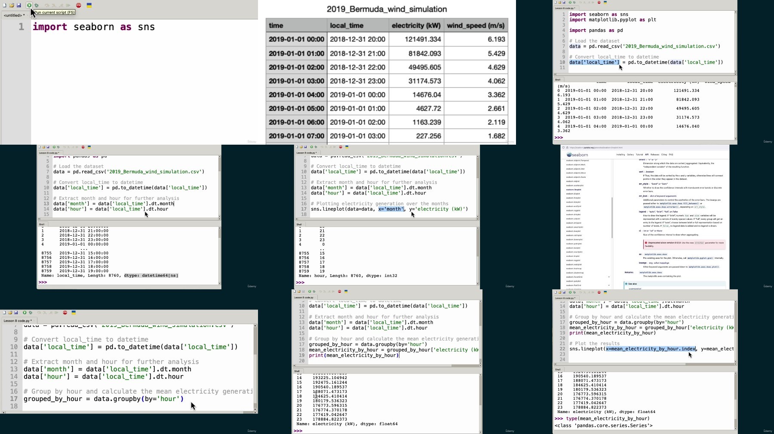This screenshot has height=434, width=774.
Task: Open seaborn.lineplot in docs sidebar
Action: click(x=574, y=189)
